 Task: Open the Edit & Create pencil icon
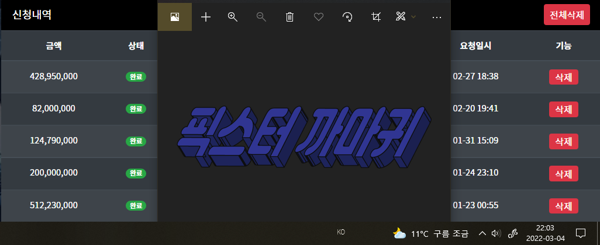[x=400, y=17]
